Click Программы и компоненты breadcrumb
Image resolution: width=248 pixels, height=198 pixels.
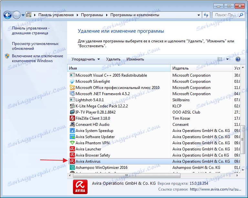pyautogui.click(x=135, y=15)
